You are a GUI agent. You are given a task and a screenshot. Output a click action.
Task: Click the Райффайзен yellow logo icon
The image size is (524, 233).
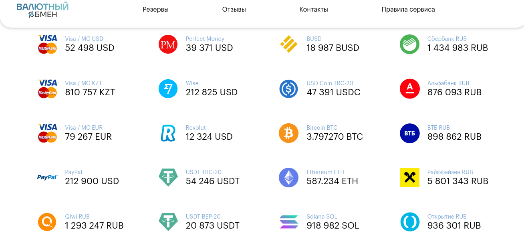[x=409, y=178]
